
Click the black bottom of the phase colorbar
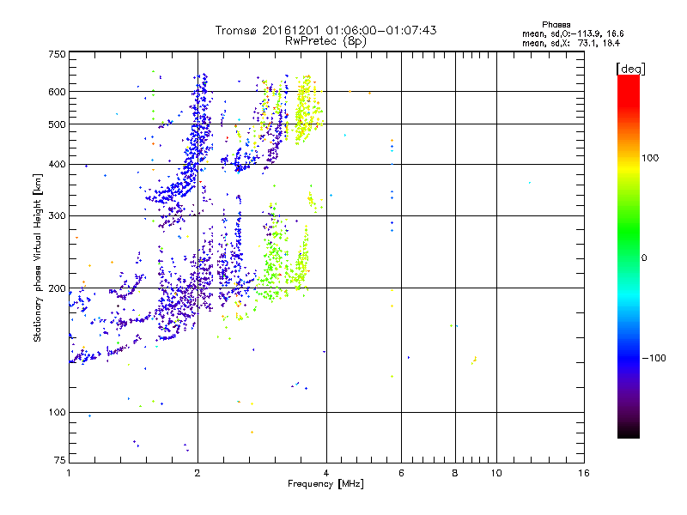coord(629,432)
